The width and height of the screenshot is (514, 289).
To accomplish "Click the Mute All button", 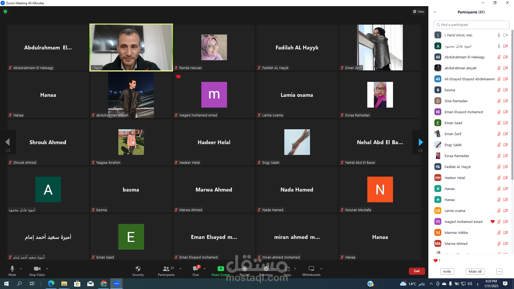I will point(475,271).
